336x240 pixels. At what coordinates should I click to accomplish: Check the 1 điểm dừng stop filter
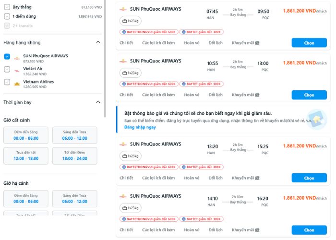click(x=7, y=17)
